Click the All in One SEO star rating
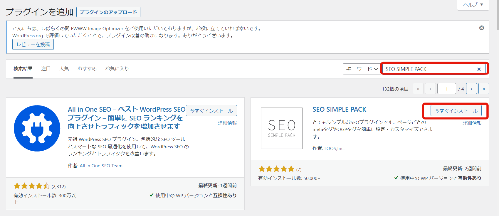Image resolution: width=499 pixels, height=216 pixels. pyautogui.click(x=32, y=186)
